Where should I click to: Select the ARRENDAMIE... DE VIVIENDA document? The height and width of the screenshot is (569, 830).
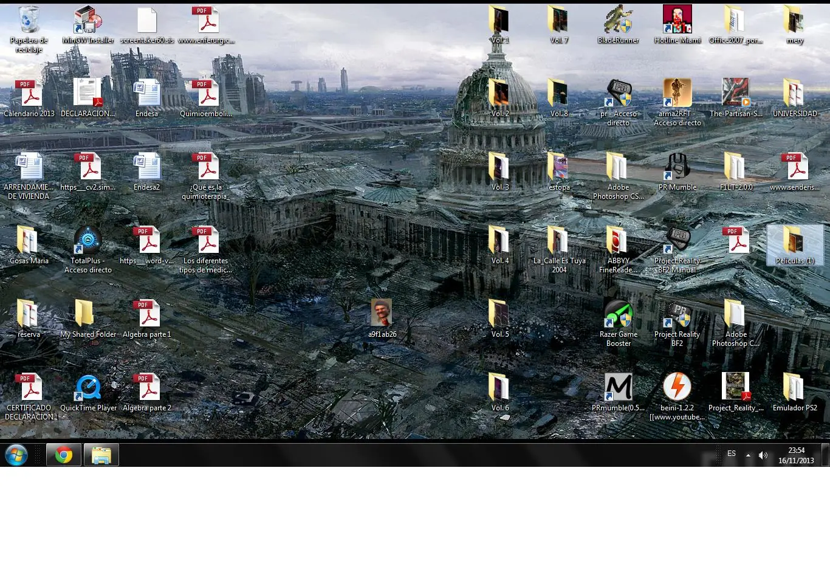(29, 176)
